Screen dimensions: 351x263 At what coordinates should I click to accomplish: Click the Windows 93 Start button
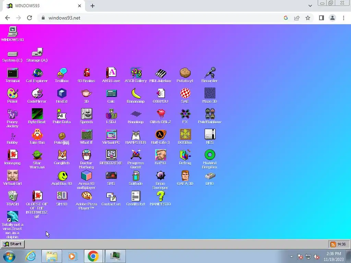[x=13, y=244]
